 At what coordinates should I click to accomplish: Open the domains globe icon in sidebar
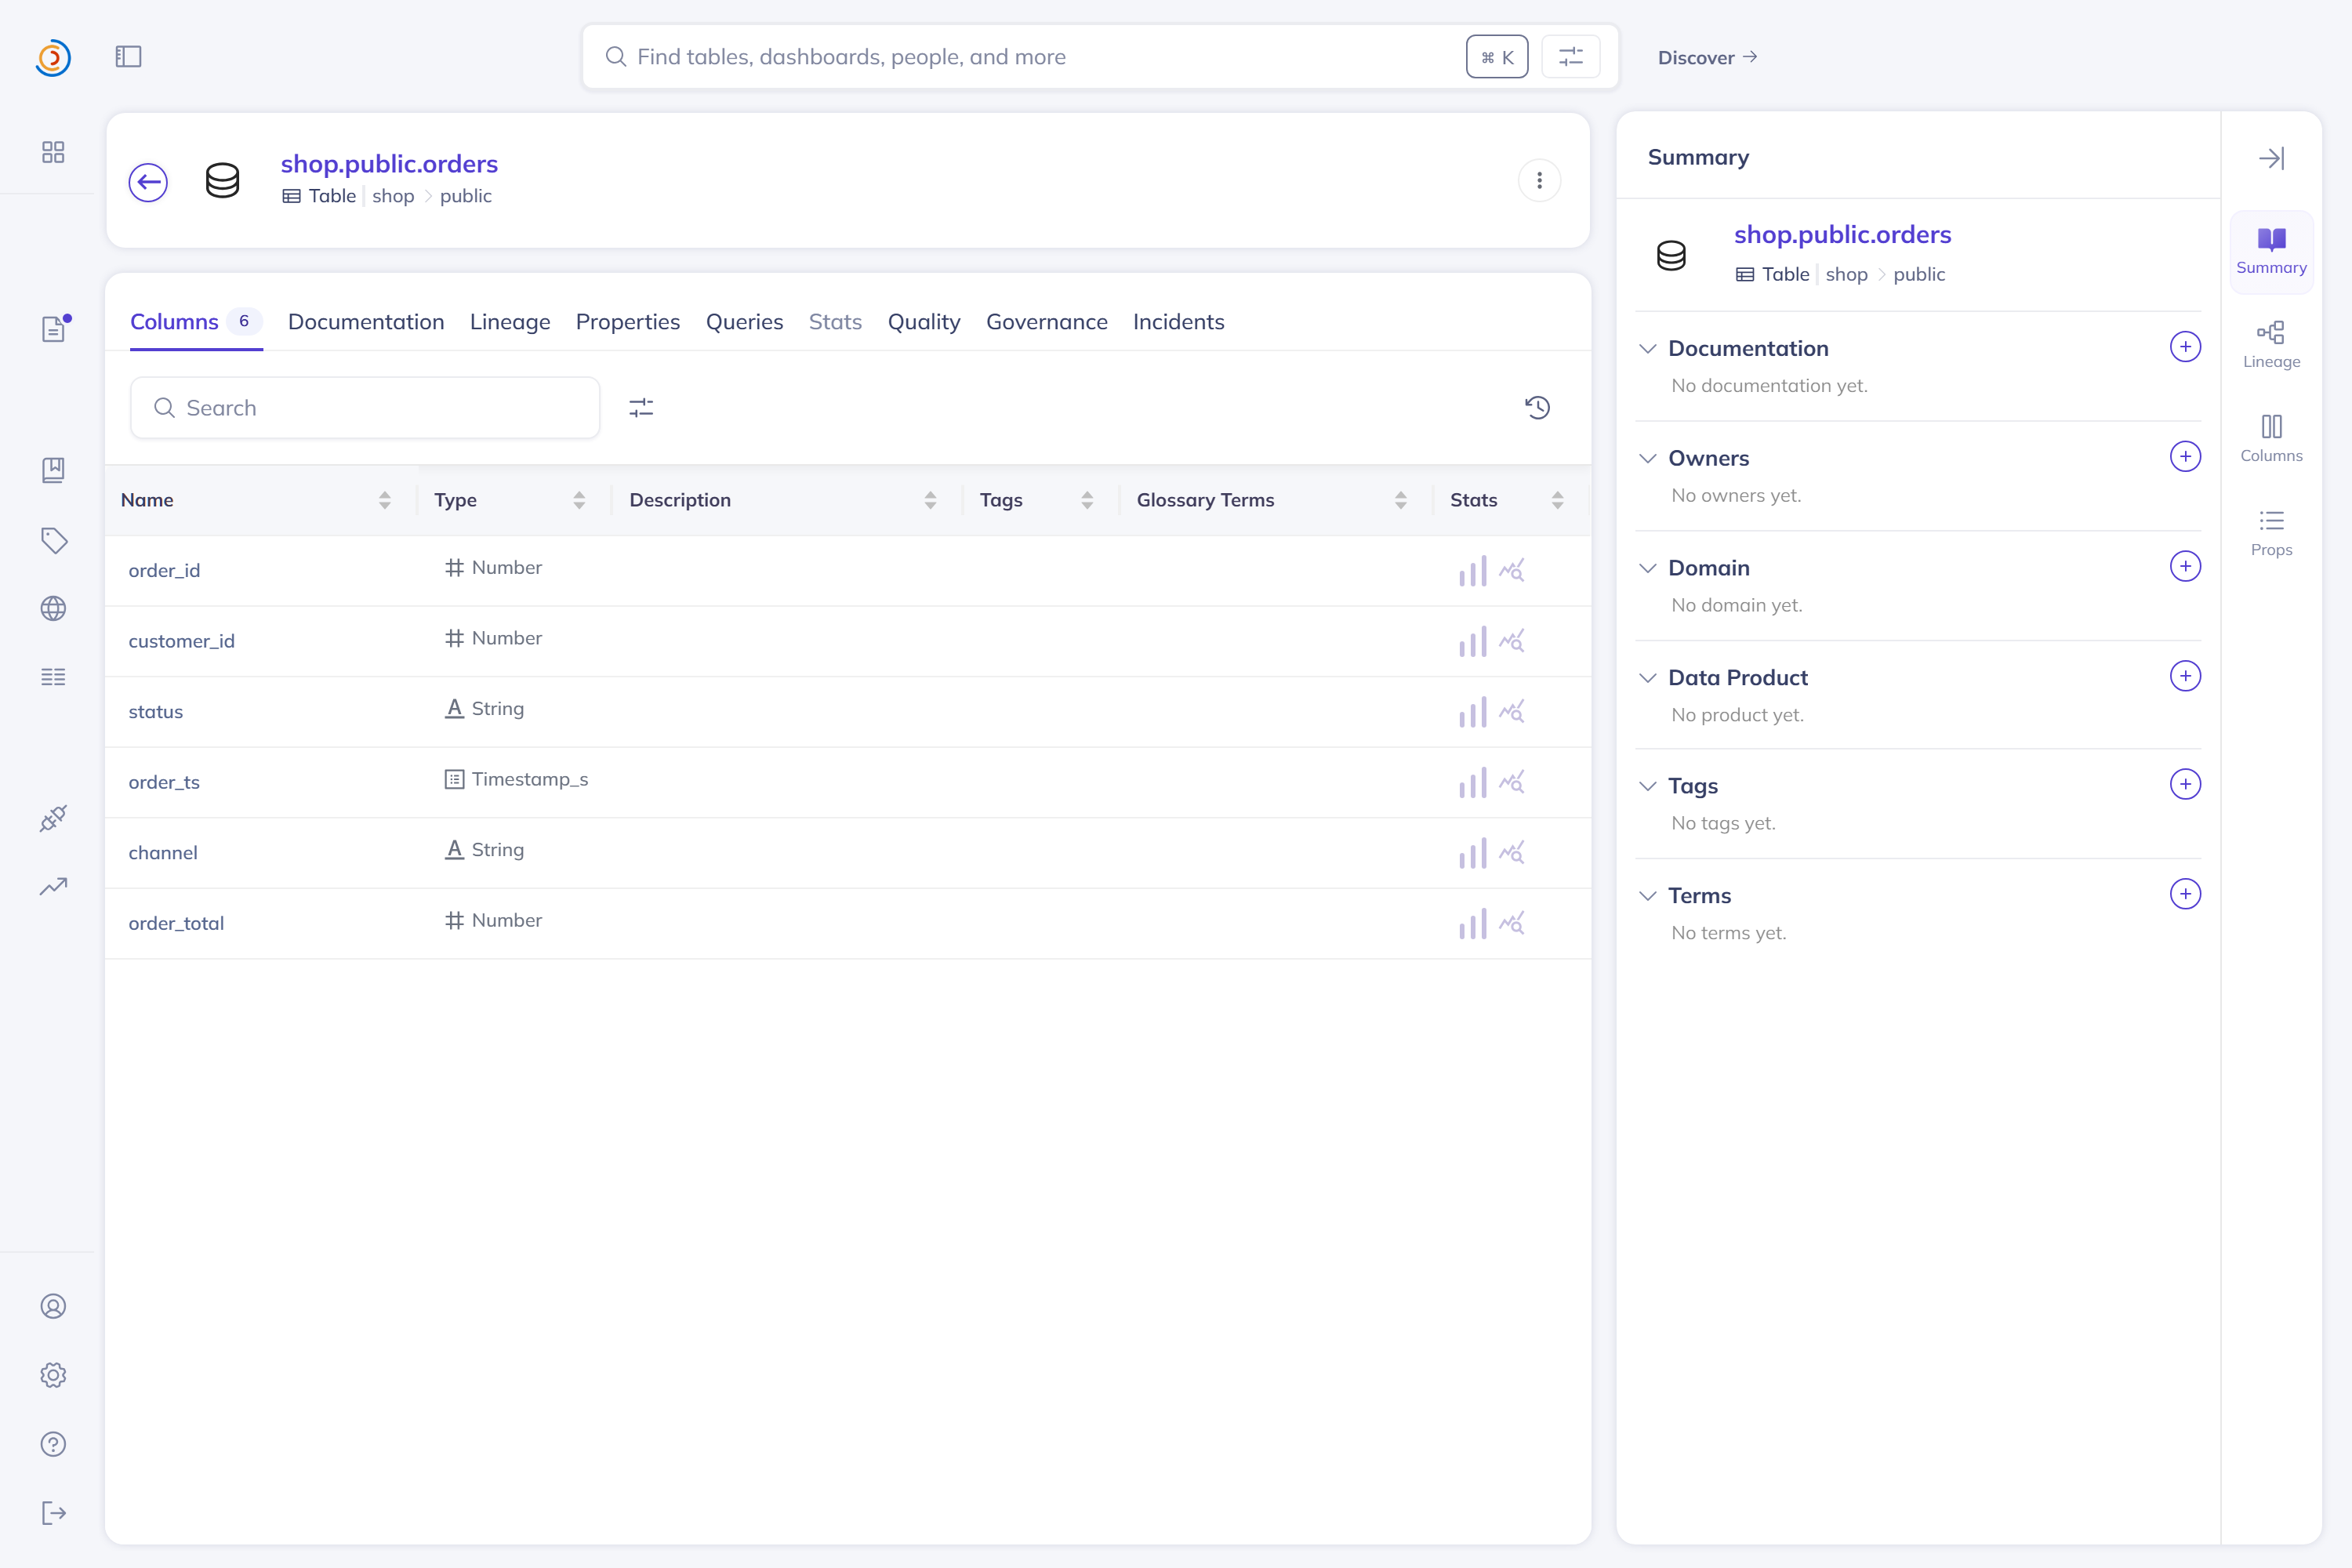(x=53, y=608)
